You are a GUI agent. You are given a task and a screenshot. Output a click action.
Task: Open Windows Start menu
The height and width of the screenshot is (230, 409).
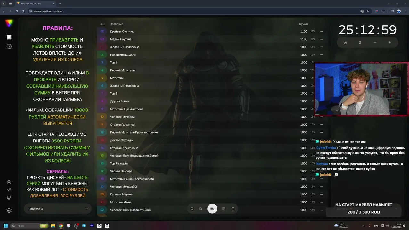click(x=5, y=226)
